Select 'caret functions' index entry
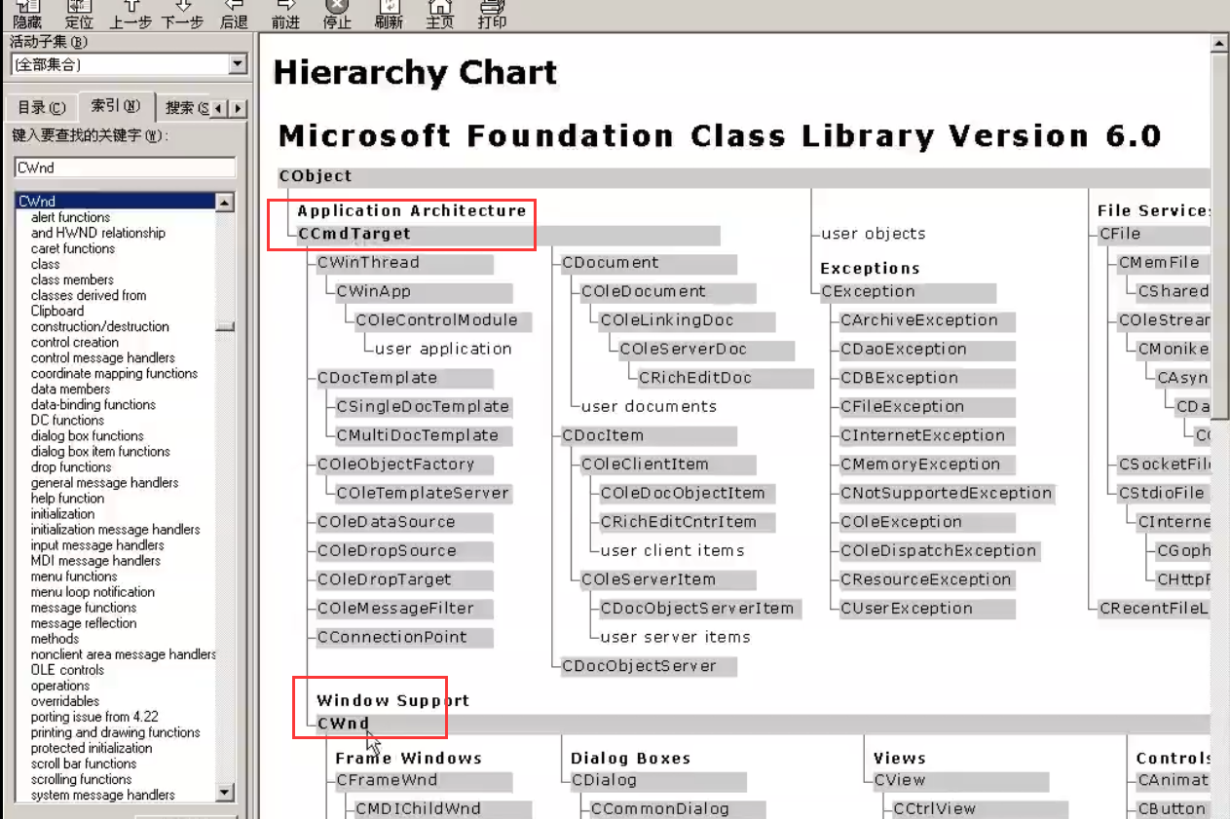Image resolution: width=1230 pixels, height=819 pixels. coord(73,248)
